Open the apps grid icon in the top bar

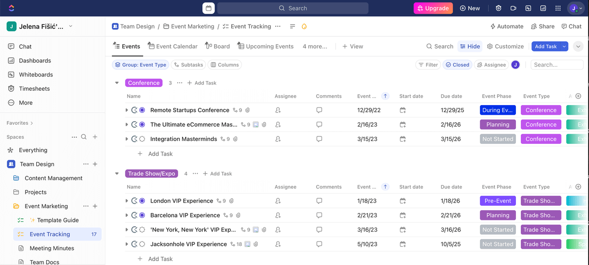pyautogui.click(x=558, y=8)
